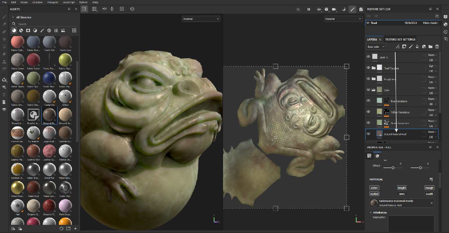This screenshot has height=233, width=449.
Task: Toggle visibility of the Toad texture set
Action: click(368, 23)
